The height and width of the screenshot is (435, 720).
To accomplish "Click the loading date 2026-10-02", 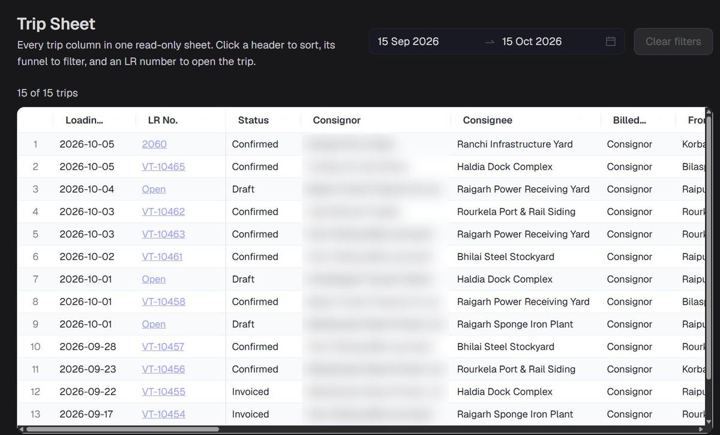I will click(x=87, y=257).
